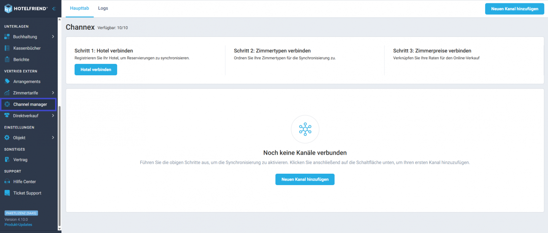Click the EINSTELLUNGEN section label

[x=19, y=127]
